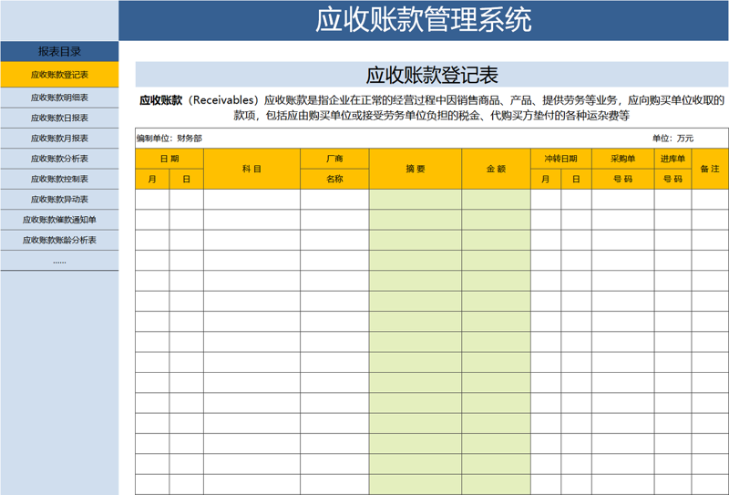This screenshot has height=495, width=729.
Task: Click first green 摘要 data cell
Action: click(416, 199)
